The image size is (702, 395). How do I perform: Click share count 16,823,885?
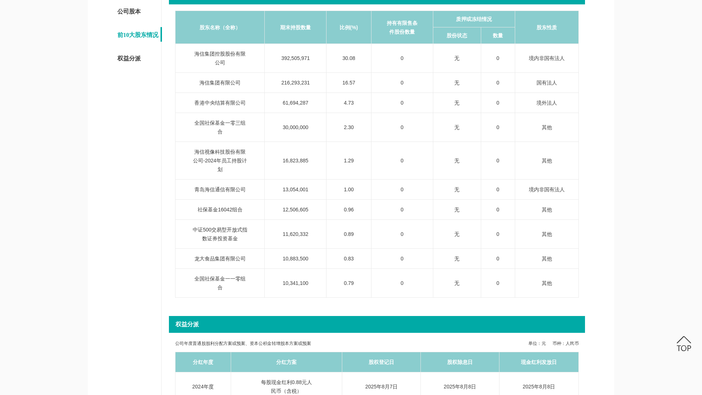click(295, 161)
